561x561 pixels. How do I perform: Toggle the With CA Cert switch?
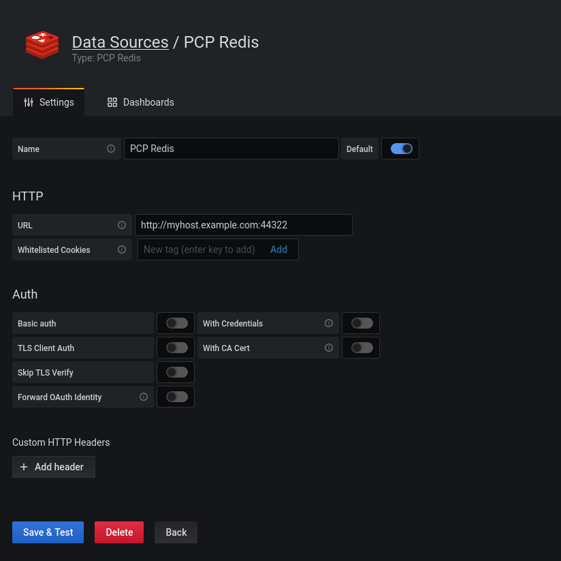[x=362, y=348]
